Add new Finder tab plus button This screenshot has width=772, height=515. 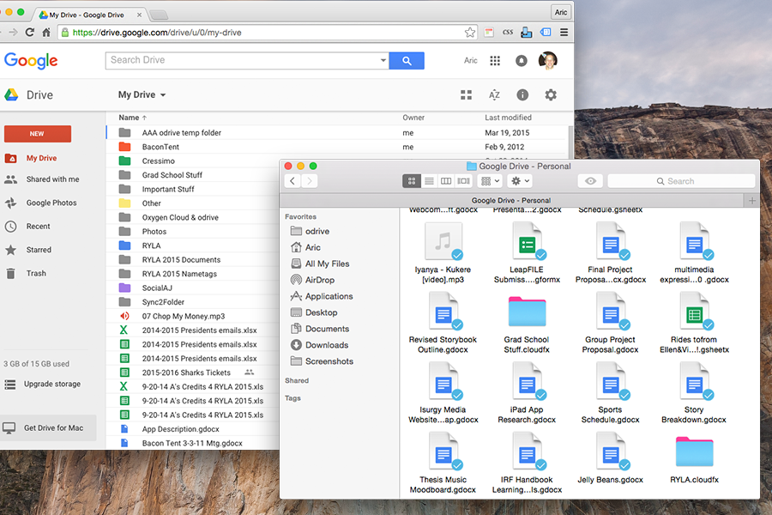(x=751, y=201)
